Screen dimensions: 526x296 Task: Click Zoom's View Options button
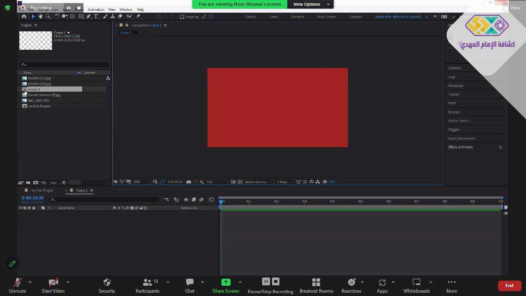pos(311,4)
